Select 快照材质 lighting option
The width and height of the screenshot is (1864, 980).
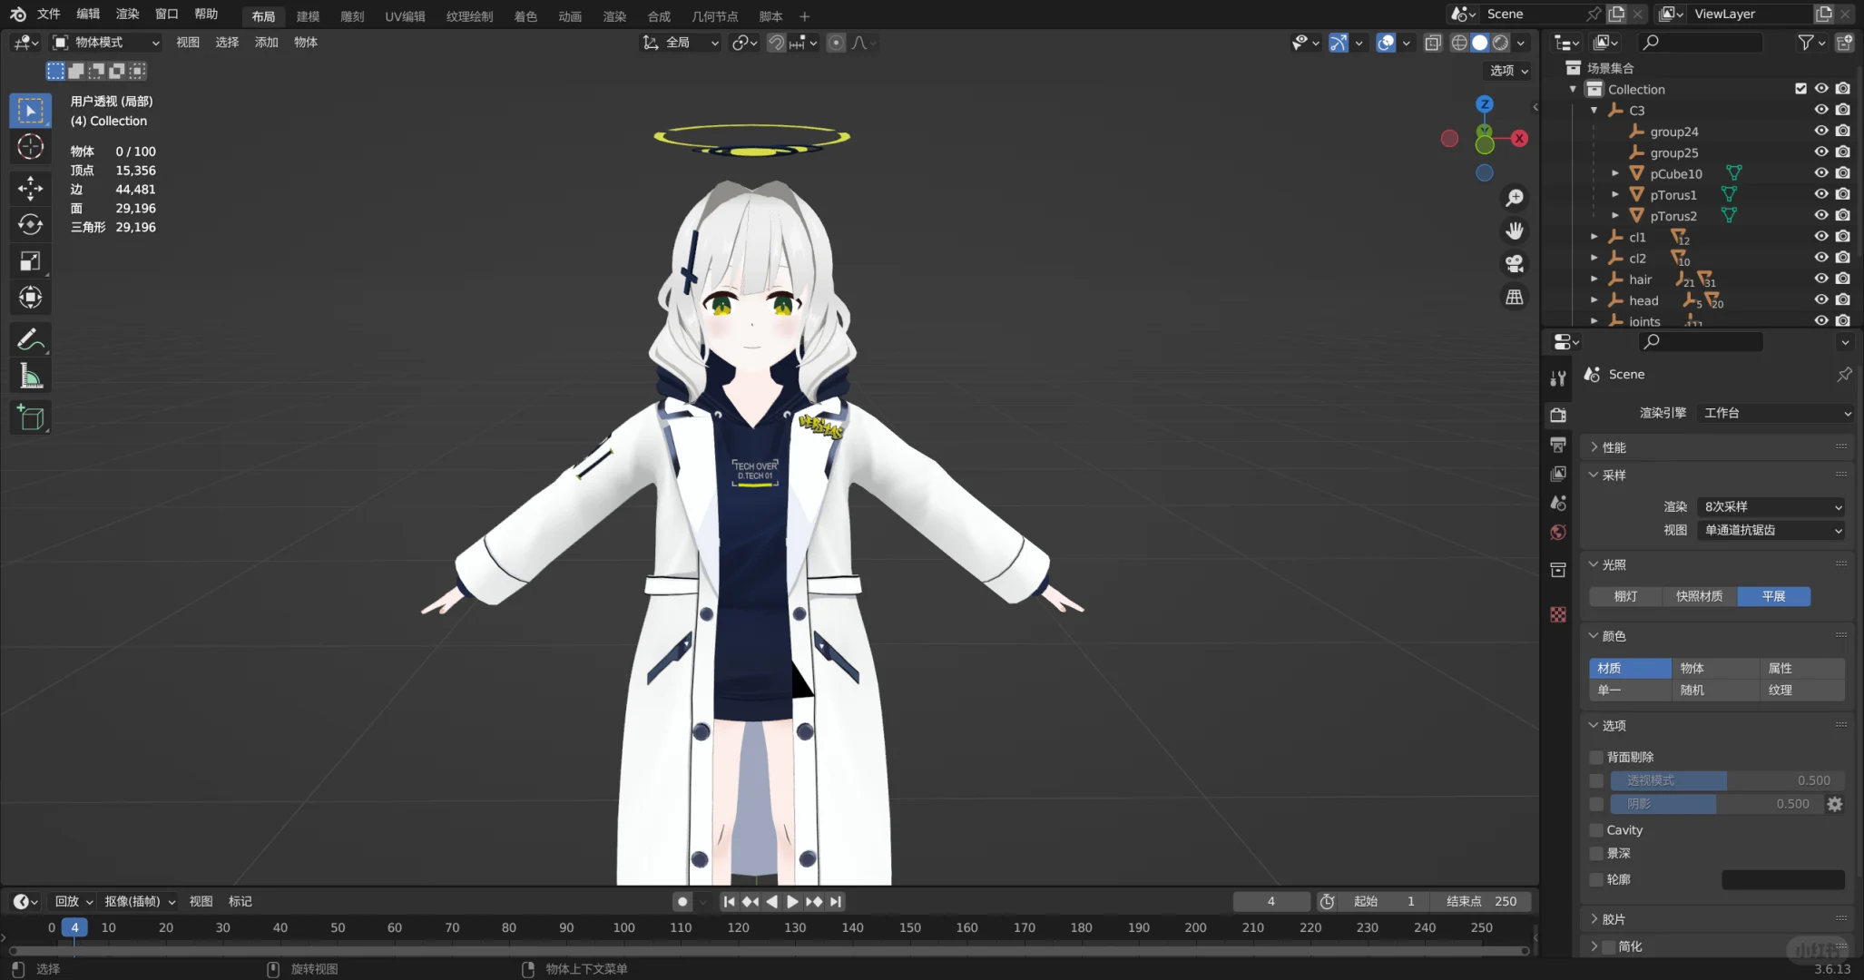[1700, 596]
